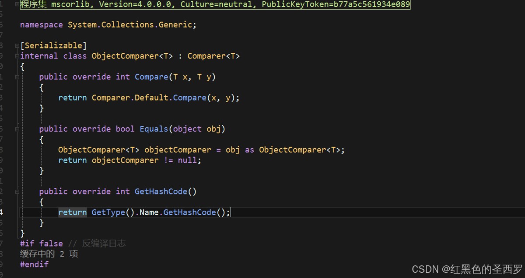Viewport: 525px width, 278px height.
Task: Click 'objectComparer' in the null check line
Action: click(x=125, y=160)
